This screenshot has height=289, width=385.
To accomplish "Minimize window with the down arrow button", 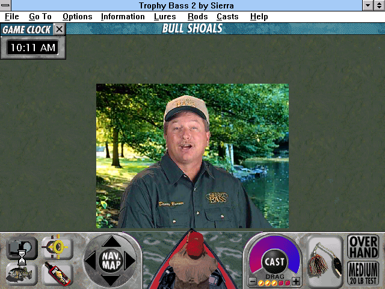I will 368,5.
